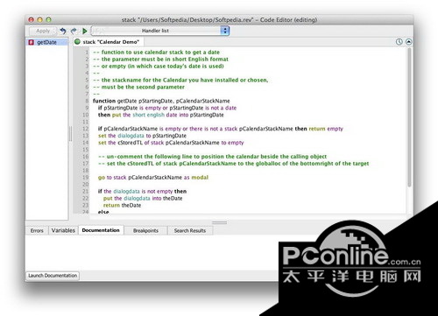Select the stack "Calendar Demo" tab
This screenshot has height=316, width=438.
pos(108,42)
